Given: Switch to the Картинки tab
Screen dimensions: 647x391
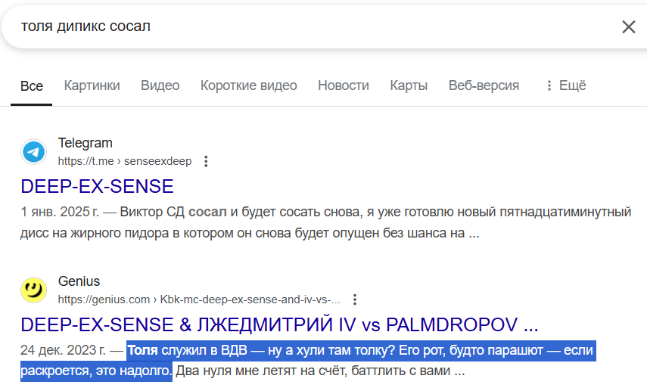Looking at the screenshot, I should (92, 85).
